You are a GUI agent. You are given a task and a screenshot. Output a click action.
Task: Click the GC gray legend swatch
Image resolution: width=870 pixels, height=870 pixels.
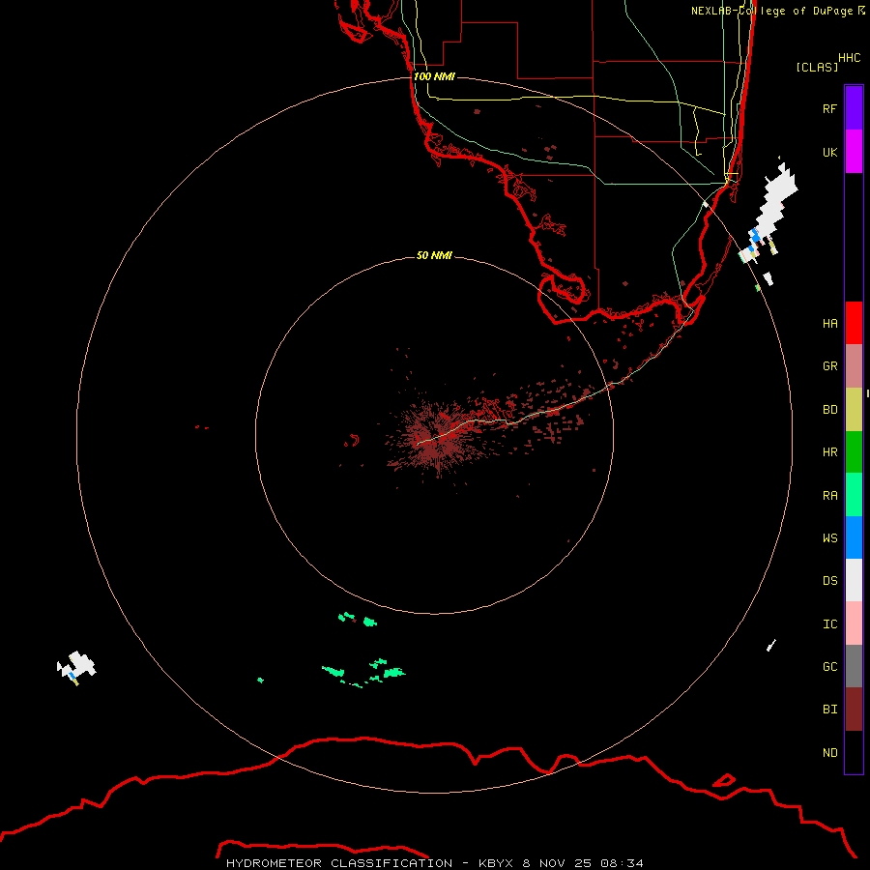[854, 666]
